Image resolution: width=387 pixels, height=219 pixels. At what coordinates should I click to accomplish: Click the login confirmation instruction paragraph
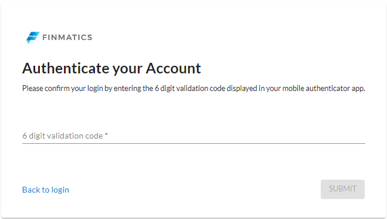pos(193,89)
